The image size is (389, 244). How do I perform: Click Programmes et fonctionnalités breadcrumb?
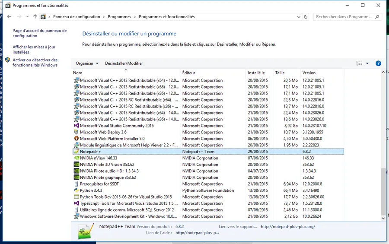(167, 16)
